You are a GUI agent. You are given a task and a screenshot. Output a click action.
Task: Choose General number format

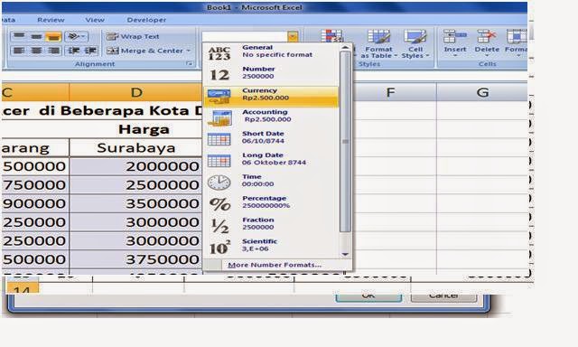(271, 52)
